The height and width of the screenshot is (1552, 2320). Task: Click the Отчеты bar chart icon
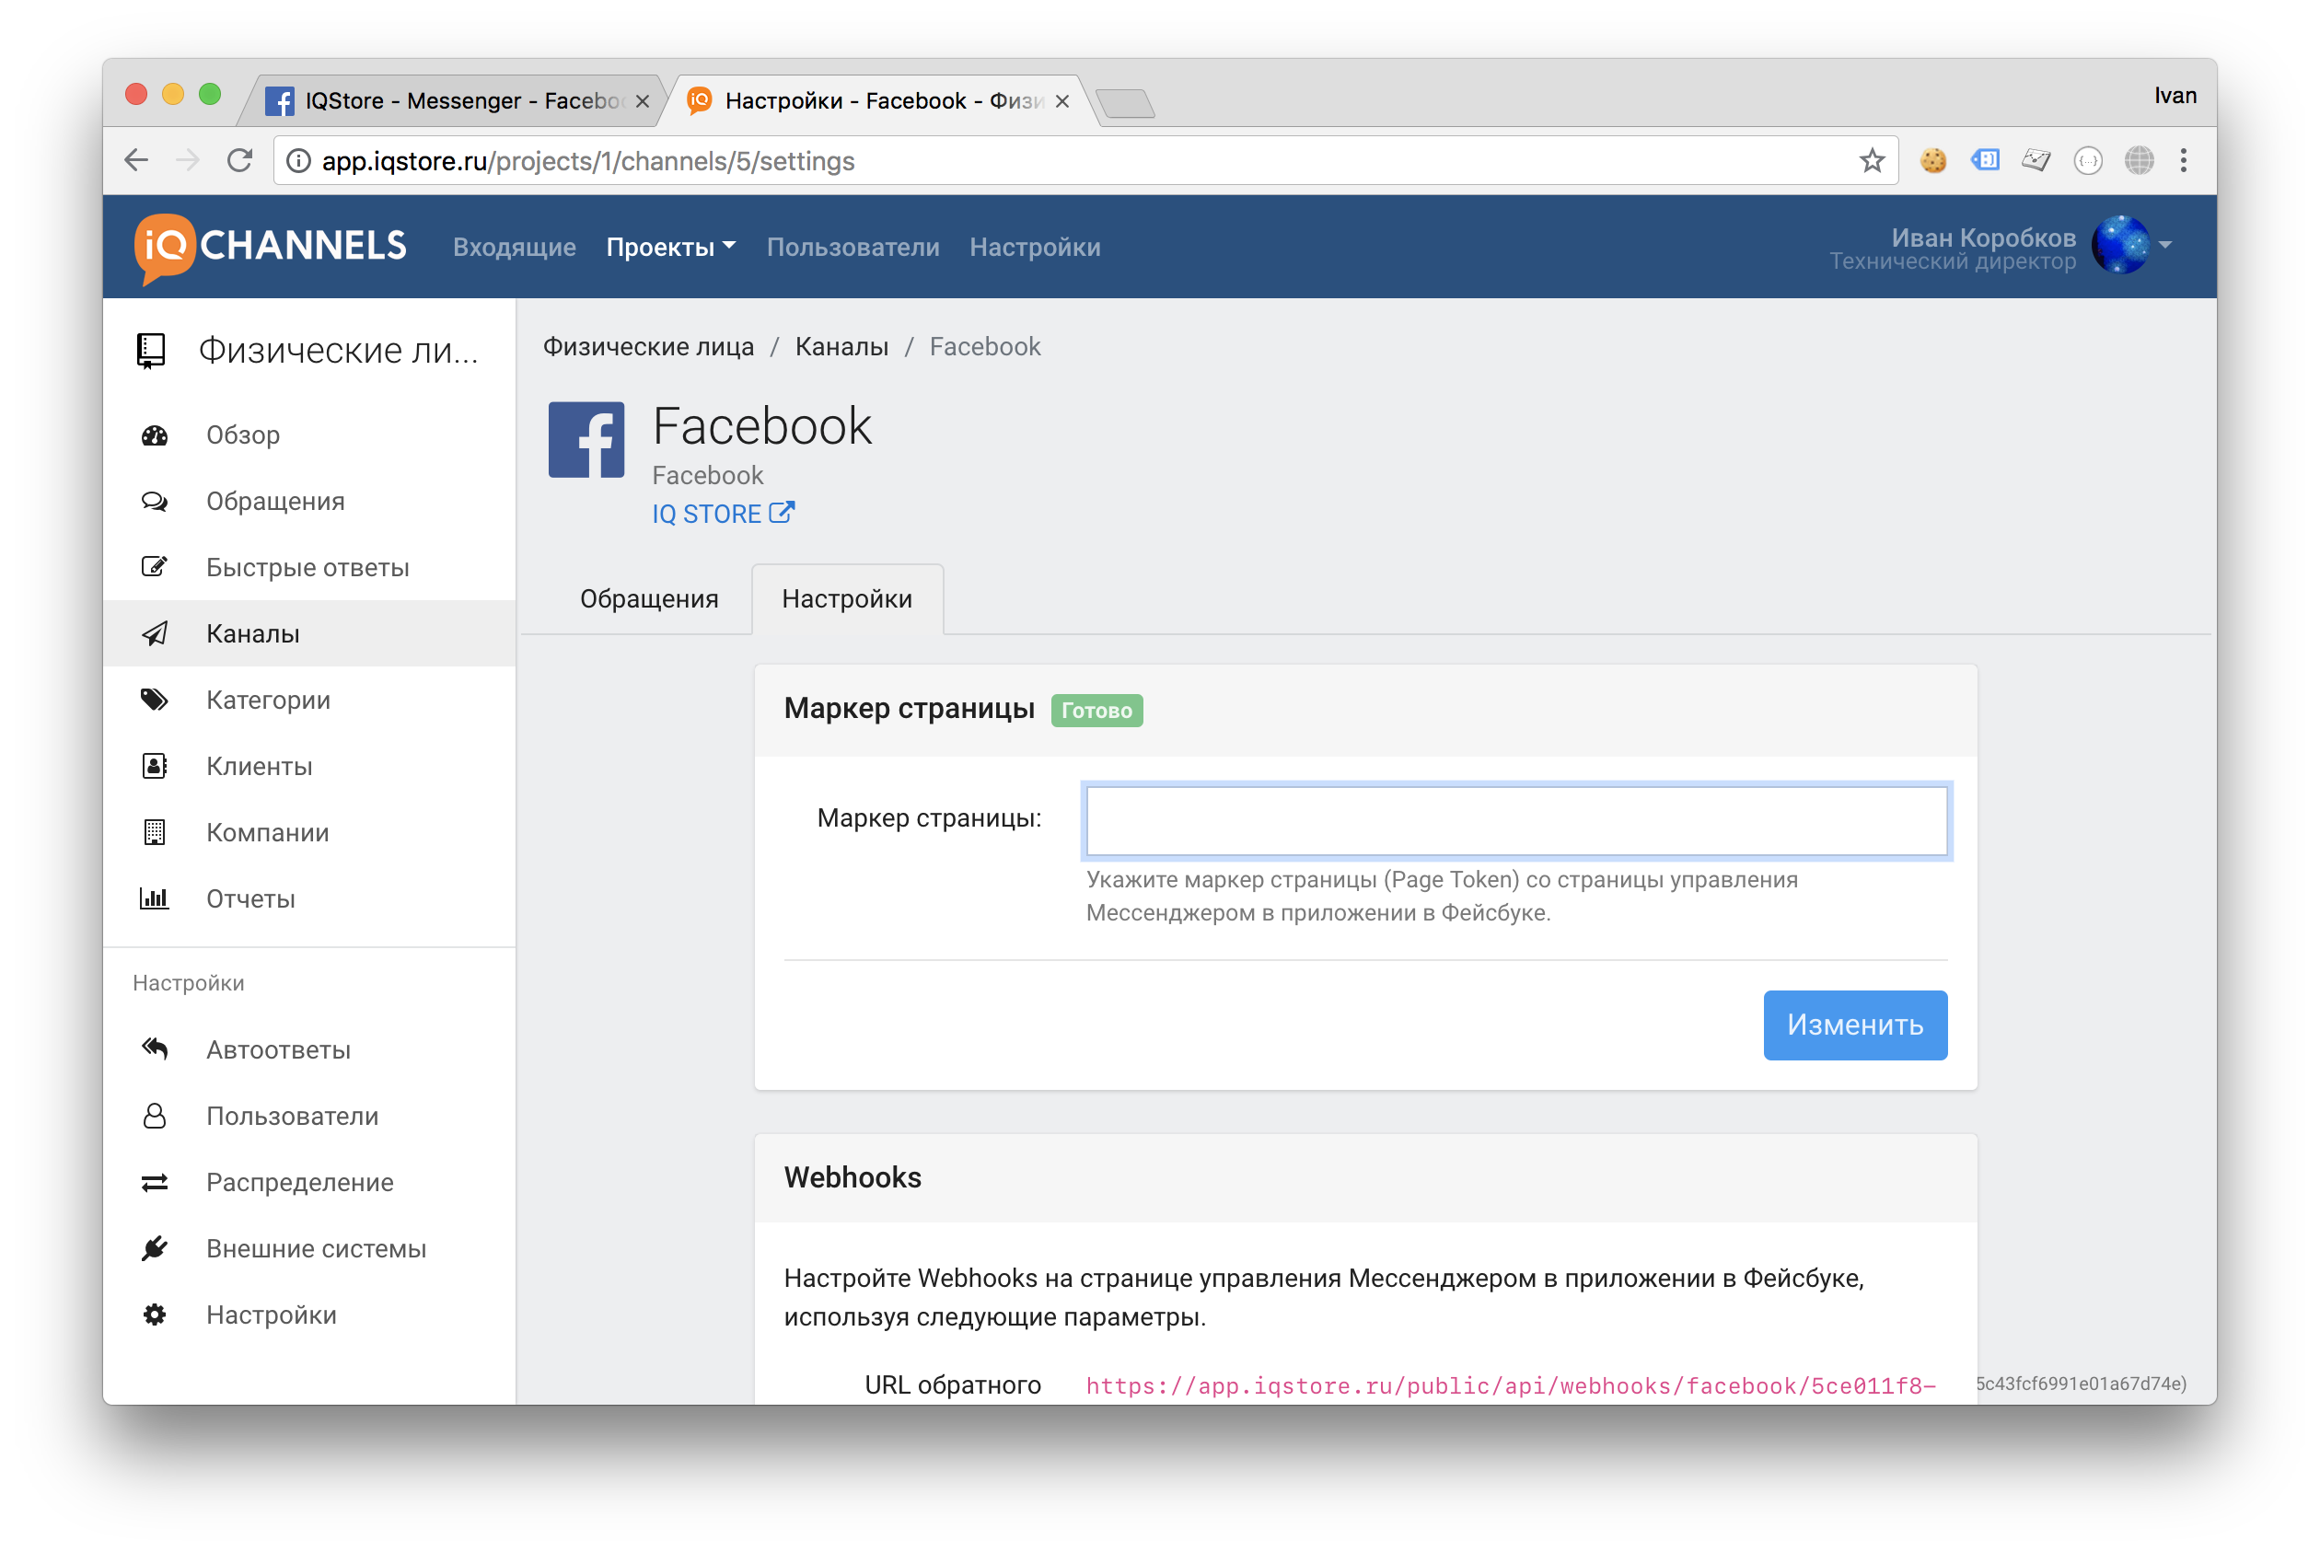tap(155, 898)
